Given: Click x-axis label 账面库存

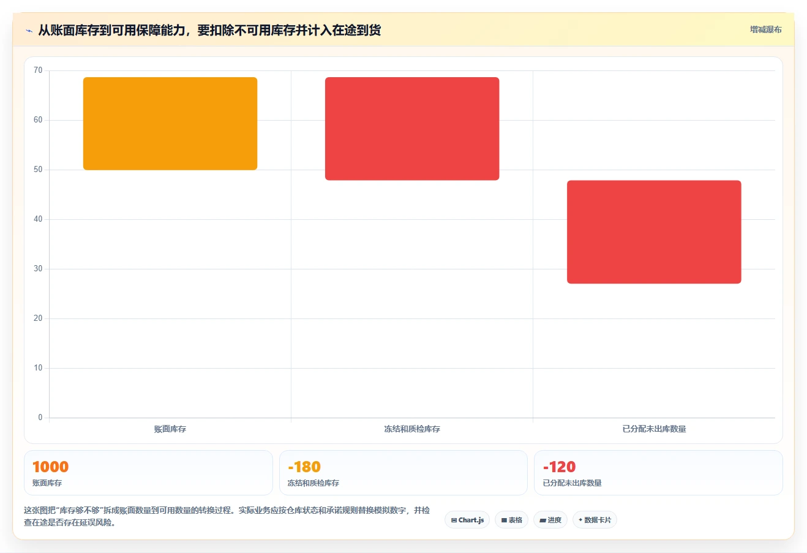Looking at the screenshot, I should [170, 429].
